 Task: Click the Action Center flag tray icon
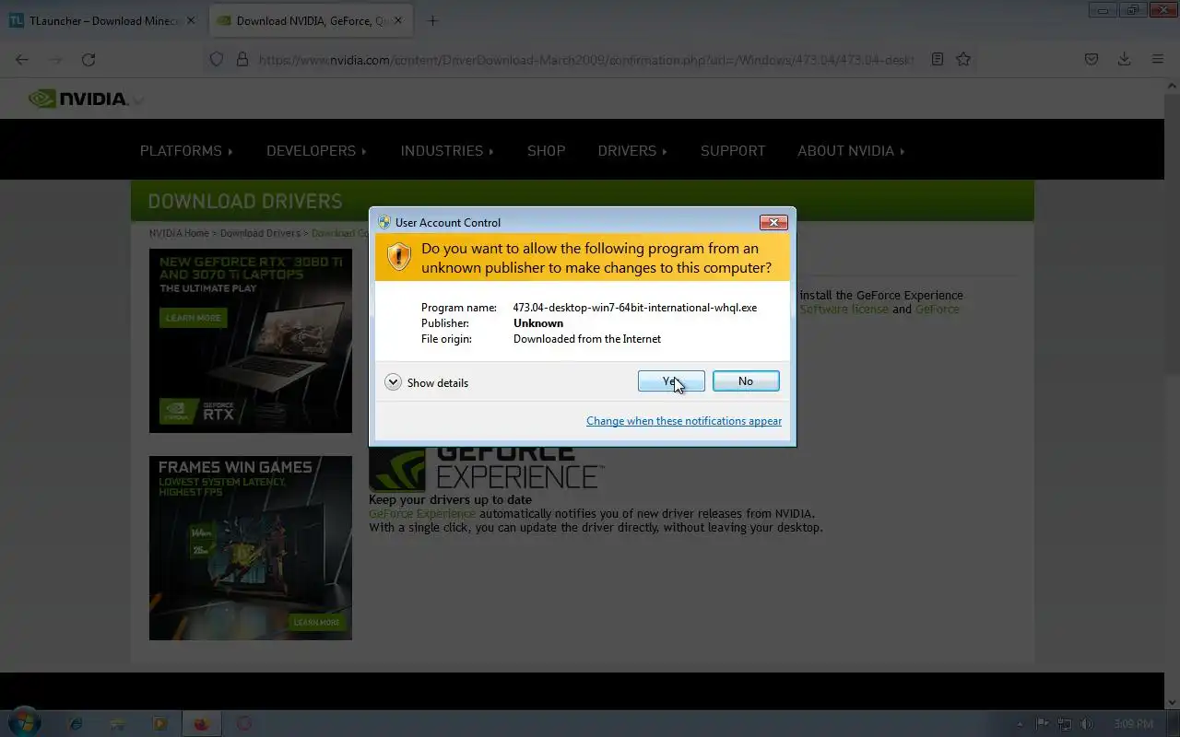1043,724
